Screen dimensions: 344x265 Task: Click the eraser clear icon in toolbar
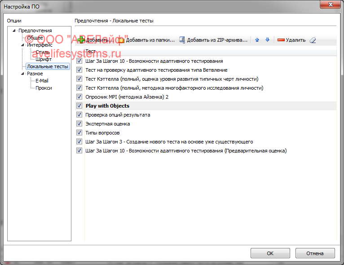coord(313,40)
